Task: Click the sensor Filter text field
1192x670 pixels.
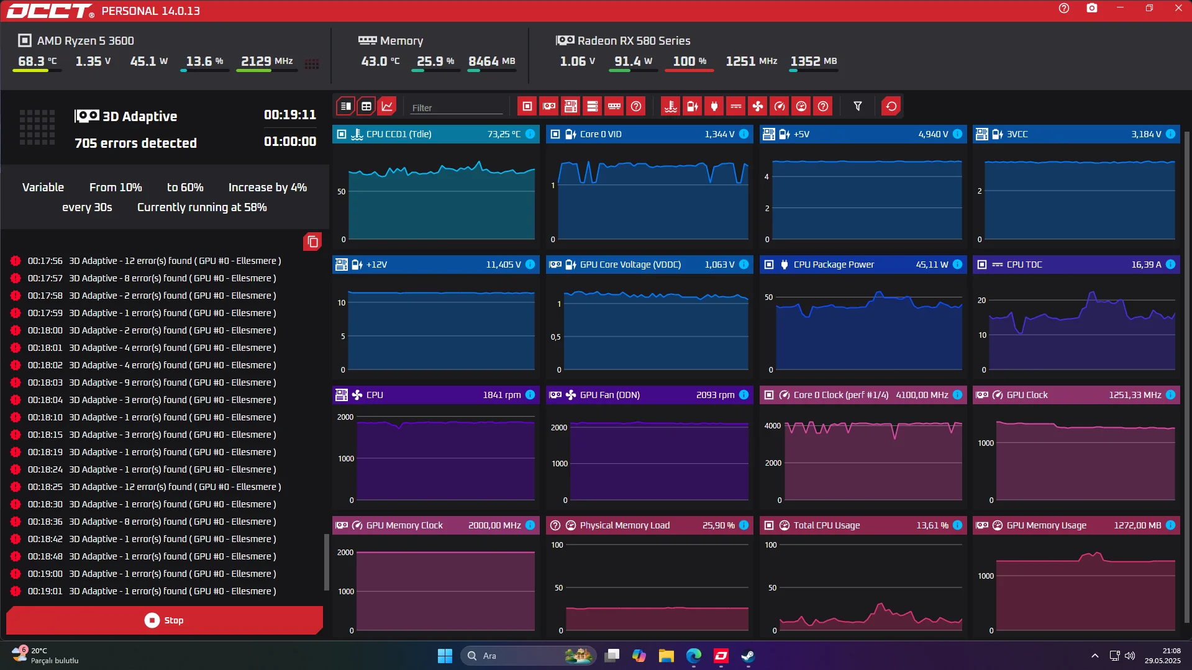Action: point(457,107)
